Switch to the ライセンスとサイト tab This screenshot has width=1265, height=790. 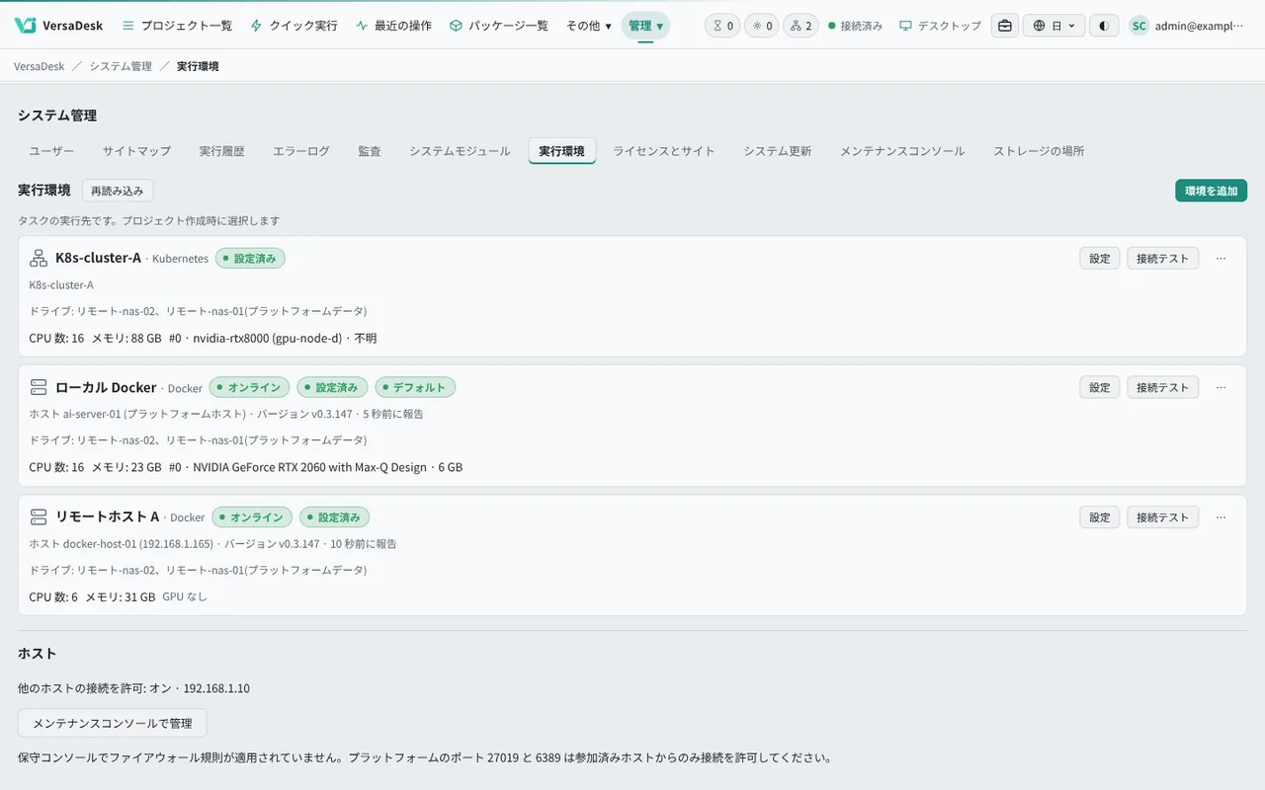coord(664,151)
